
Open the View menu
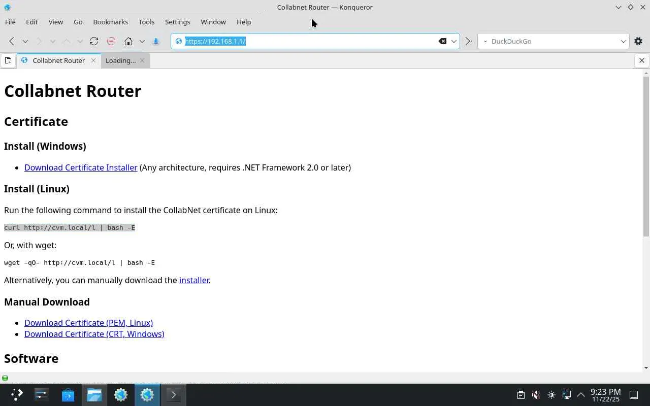(55, 22)
